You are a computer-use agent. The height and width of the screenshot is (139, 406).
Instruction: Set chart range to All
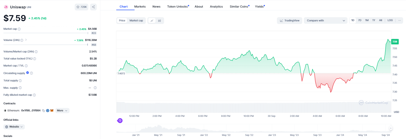click(381, 20)
